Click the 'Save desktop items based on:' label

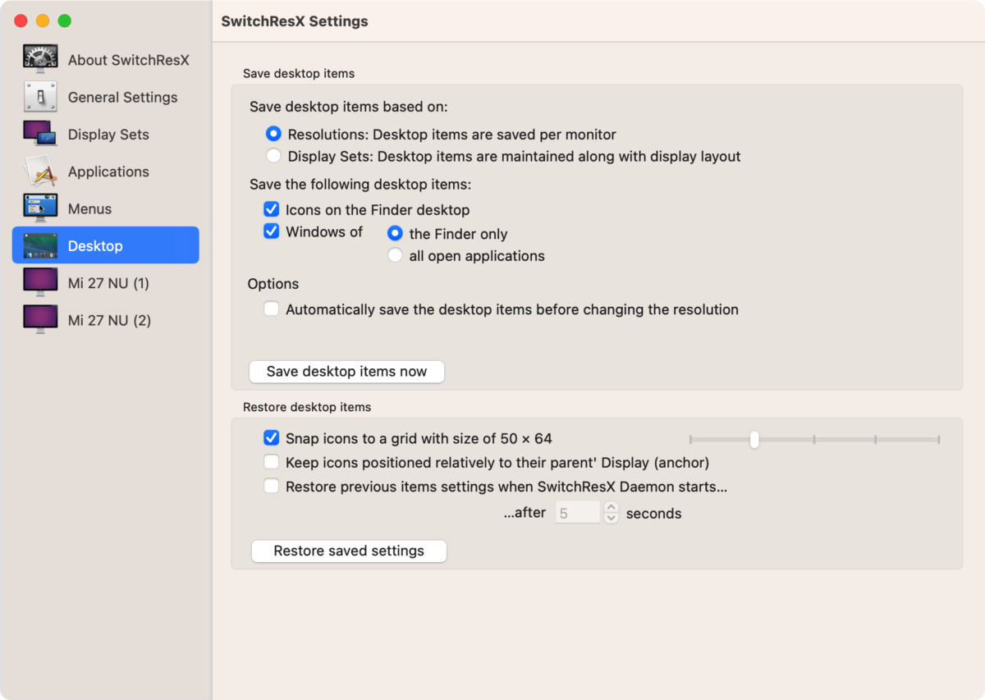point(349,107)
